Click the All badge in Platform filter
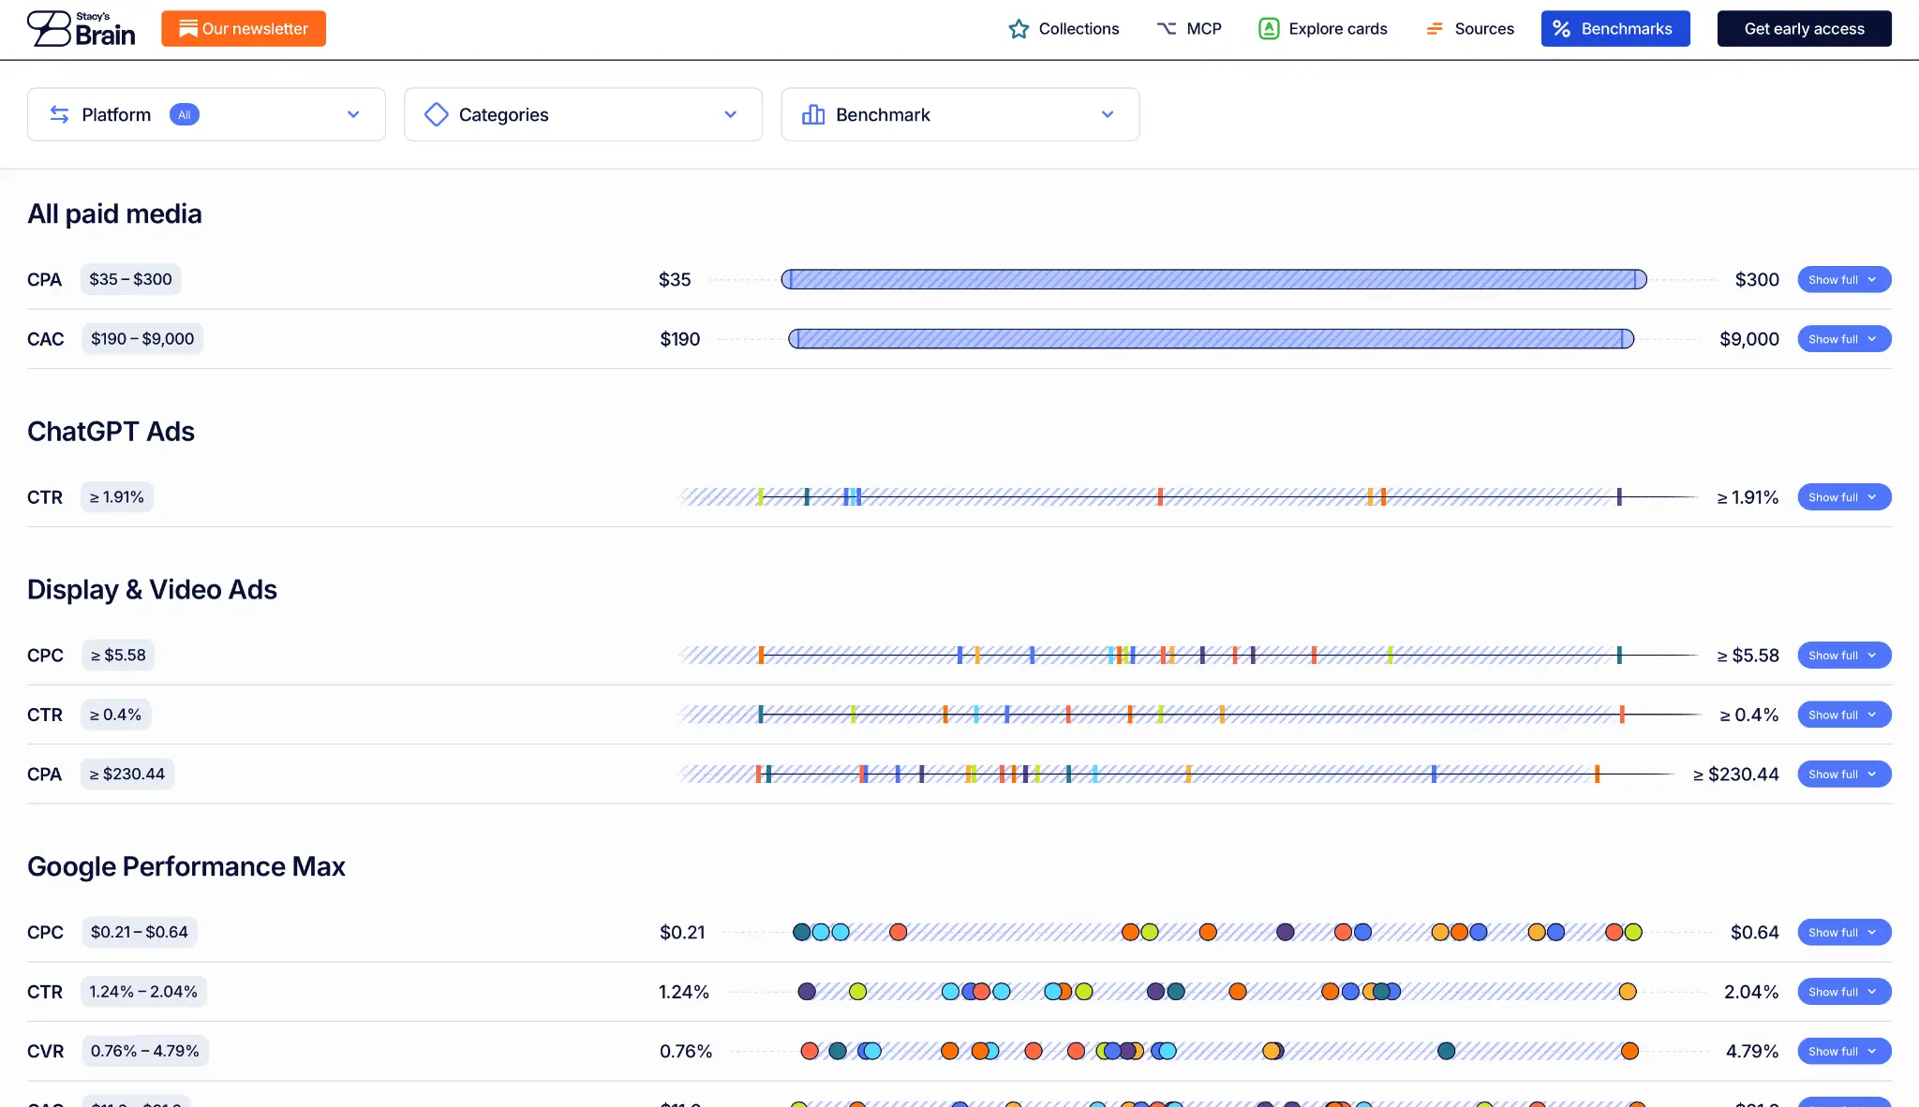Screen dimensions: 1919x1107 (x=185, y=114)
